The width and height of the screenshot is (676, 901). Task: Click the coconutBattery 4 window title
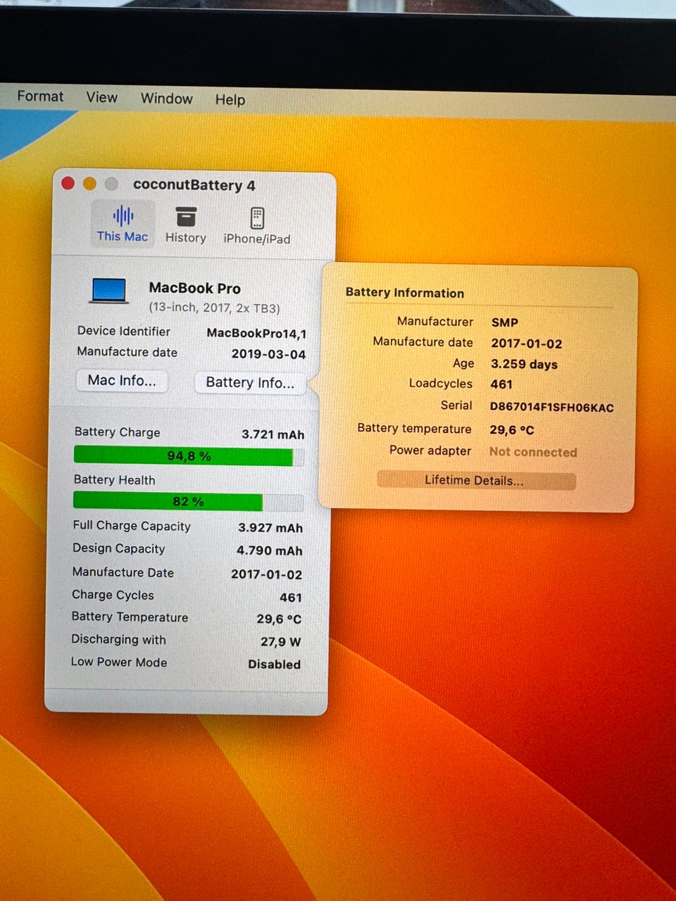pyautogui.click(x=194, y=185)
